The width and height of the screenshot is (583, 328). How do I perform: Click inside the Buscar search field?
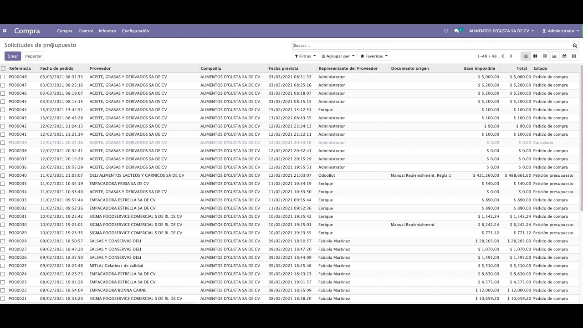(x=432, y=46)
